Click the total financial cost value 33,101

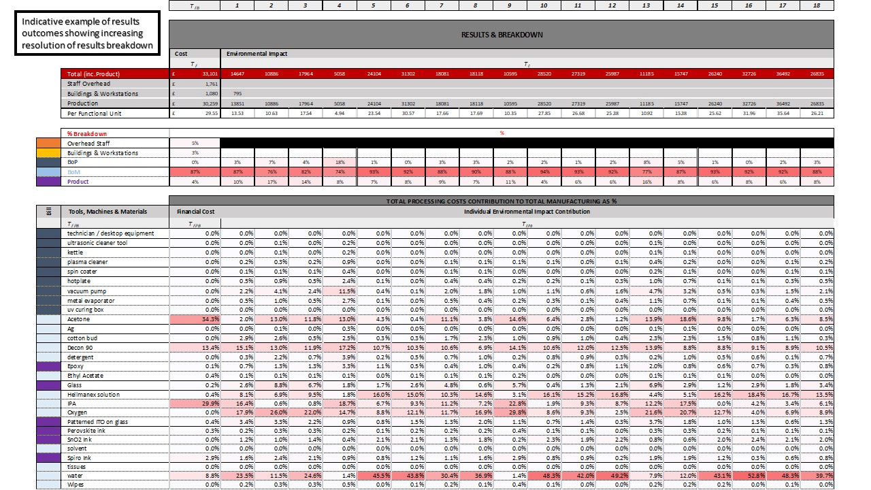coord(205,73)
